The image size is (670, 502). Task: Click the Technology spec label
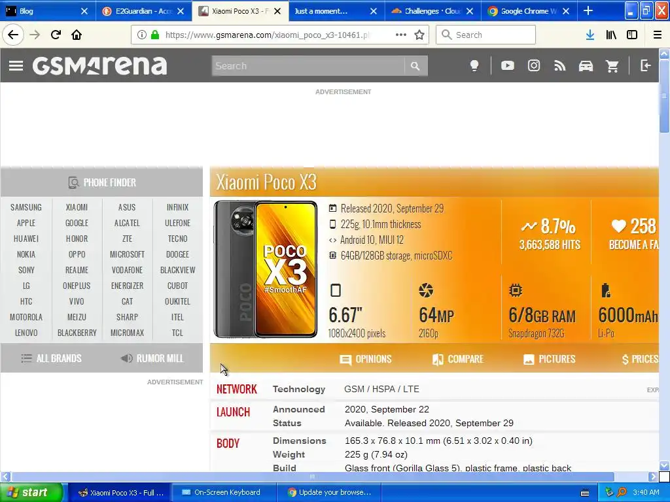299,390
